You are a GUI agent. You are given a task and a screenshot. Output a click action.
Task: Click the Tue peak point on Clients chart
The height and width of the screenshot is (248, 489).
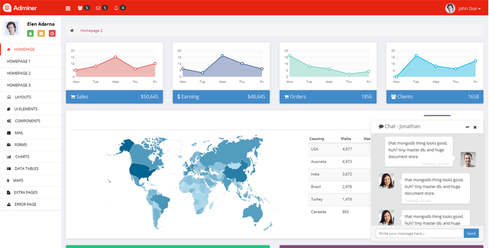pyautogui.click(x=416, y=56)
